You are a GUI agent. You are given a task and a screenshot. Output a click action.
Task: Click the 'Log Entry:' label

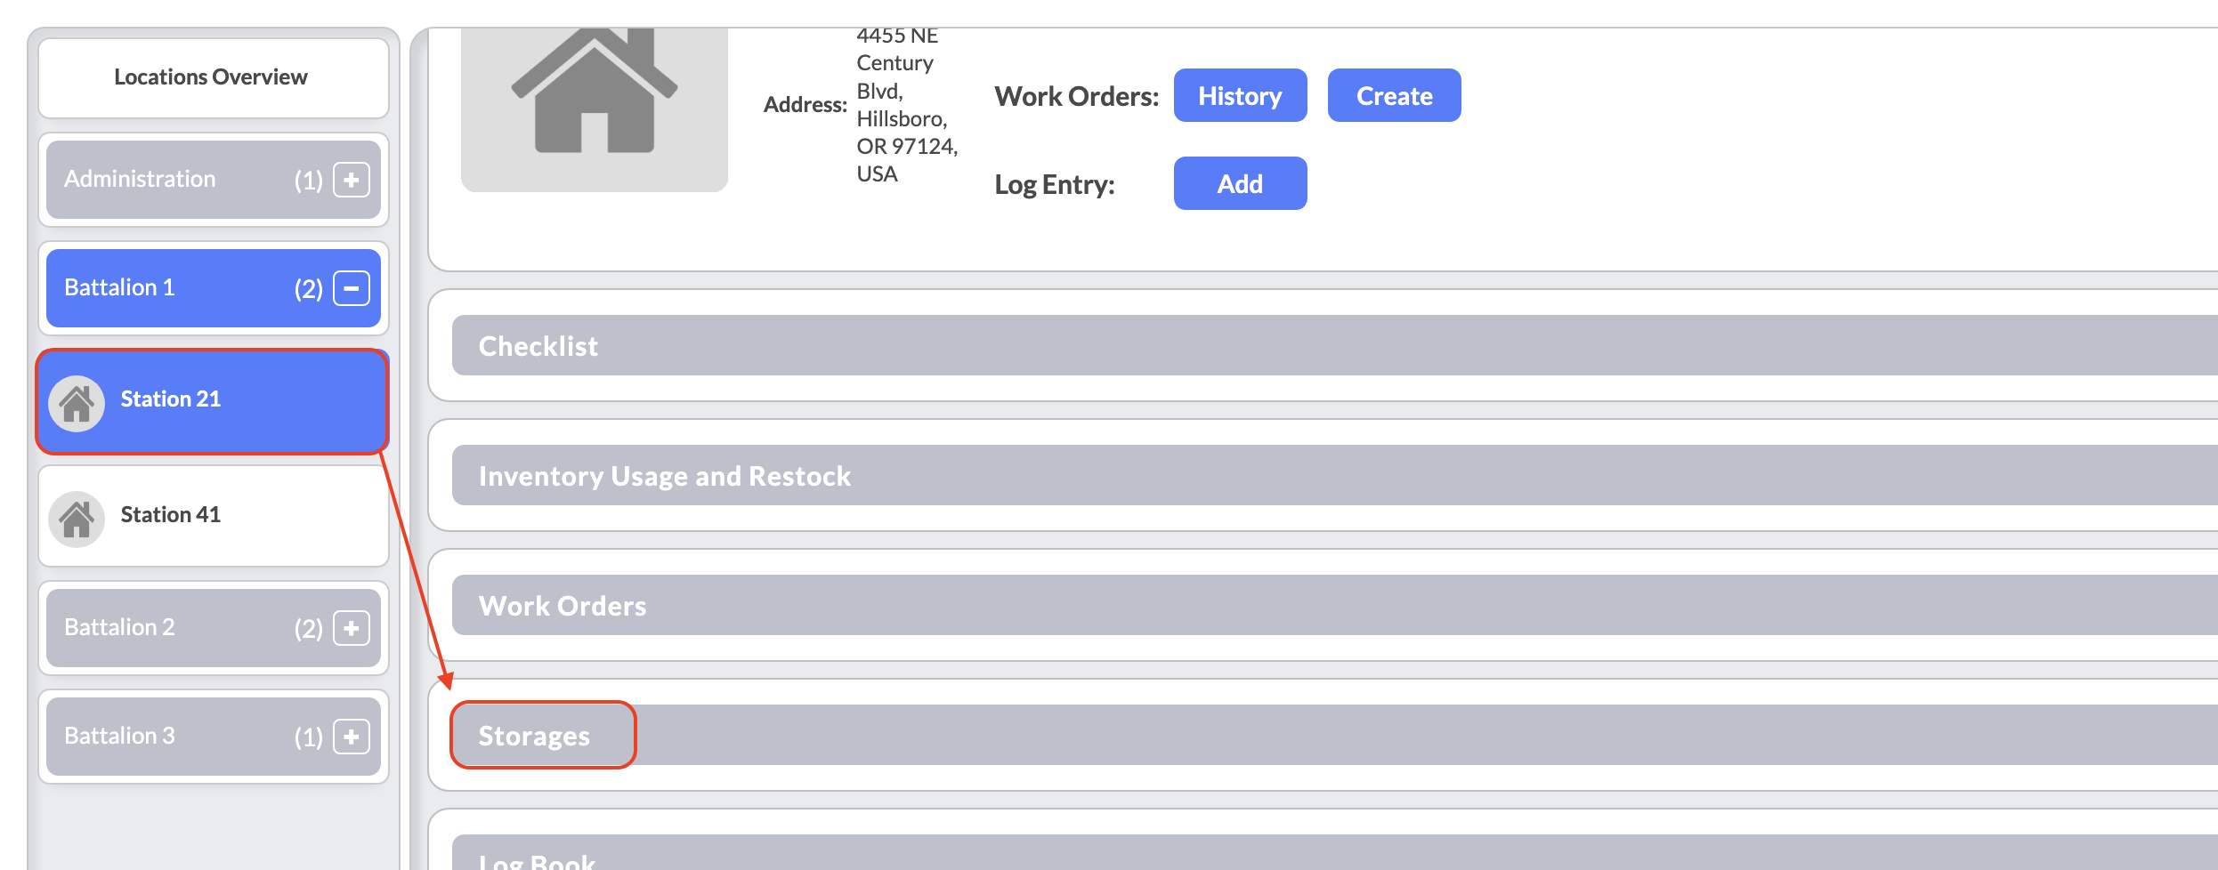[1054, 185]
